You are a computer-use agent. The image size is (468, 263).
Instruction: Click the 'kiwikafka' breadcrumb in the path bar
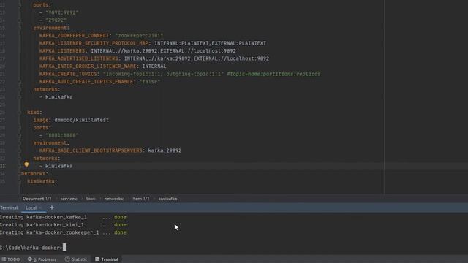click(x=167, y=199)
